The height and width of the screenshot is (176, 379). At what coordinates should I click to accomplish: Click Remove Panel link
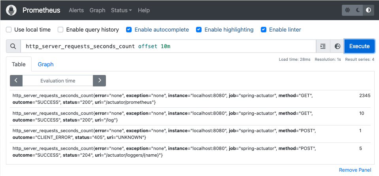355,170
